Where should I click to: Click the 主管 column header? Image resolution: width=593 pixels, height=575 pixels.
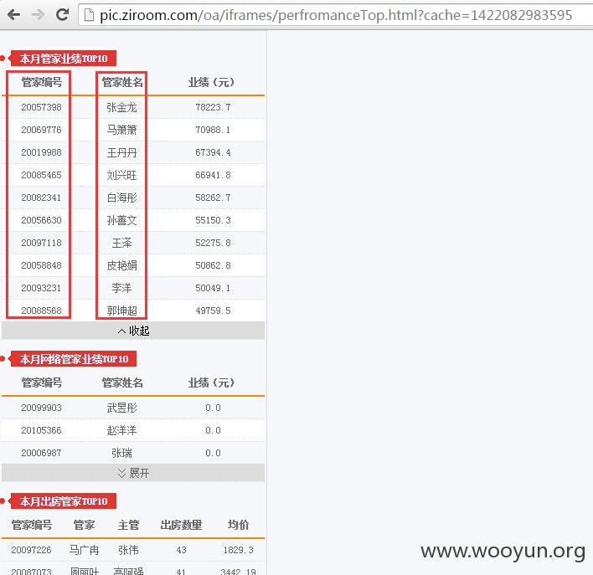pyautogui.click(x=129, y=525)
